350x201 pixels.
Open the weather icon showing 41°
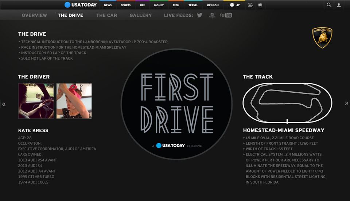point(235,5)
